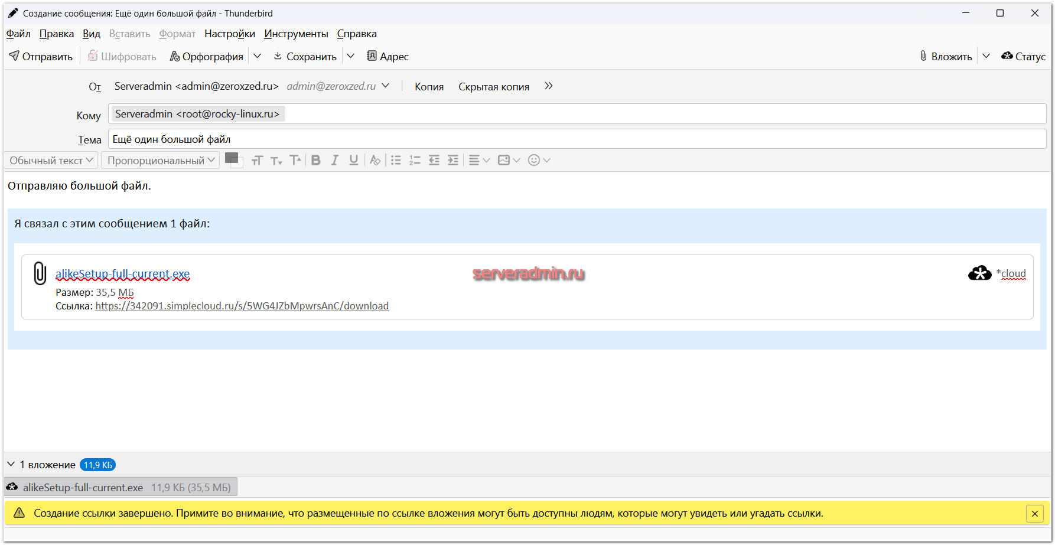
Task: Click the Отправить send button
Action: tap(41, 57)
